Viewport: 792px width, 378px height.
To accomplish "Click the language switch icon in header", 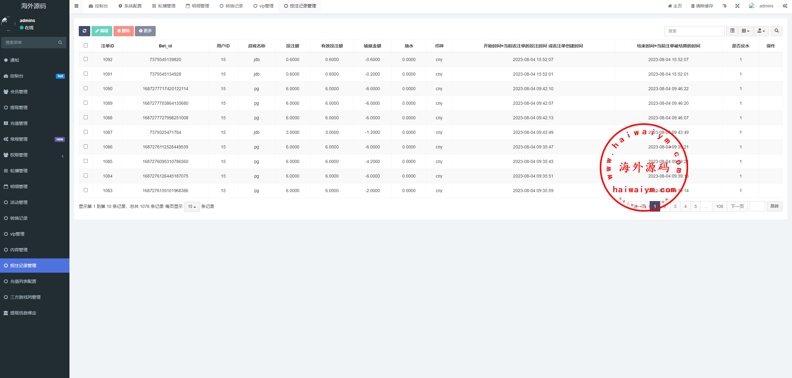I will point(724,6).
